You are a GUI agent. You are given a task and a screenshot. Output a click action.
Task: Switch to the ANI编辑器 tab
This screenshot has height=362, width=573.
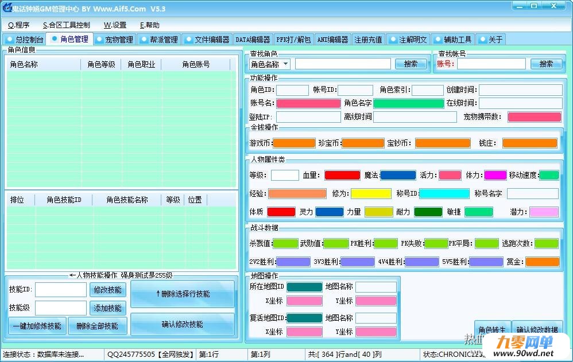[x=332, y=40]
